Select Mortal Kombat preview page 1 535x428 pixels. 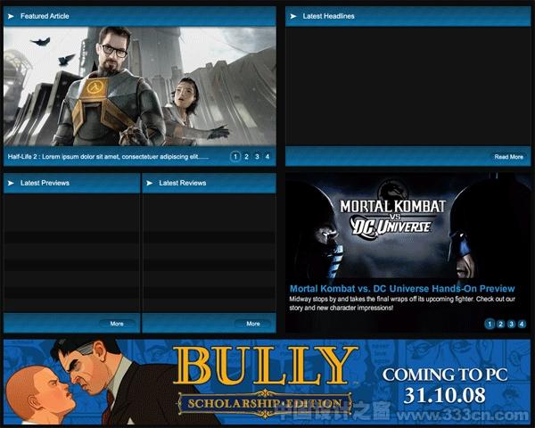point(490,324)
